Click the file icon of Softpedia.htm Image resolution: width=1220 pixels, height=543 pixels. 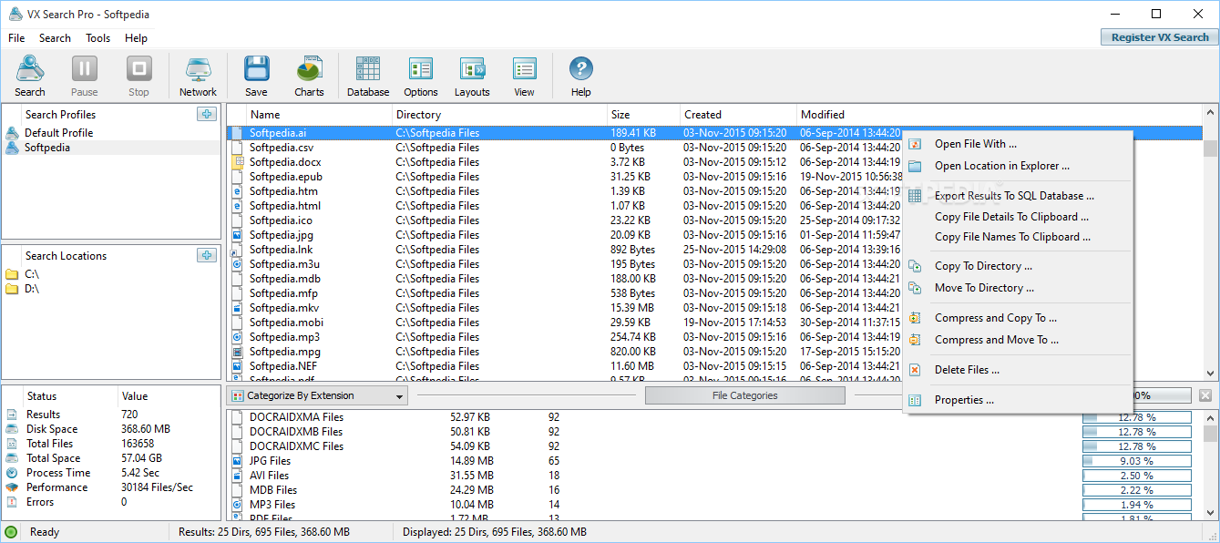tap(237, 191)
